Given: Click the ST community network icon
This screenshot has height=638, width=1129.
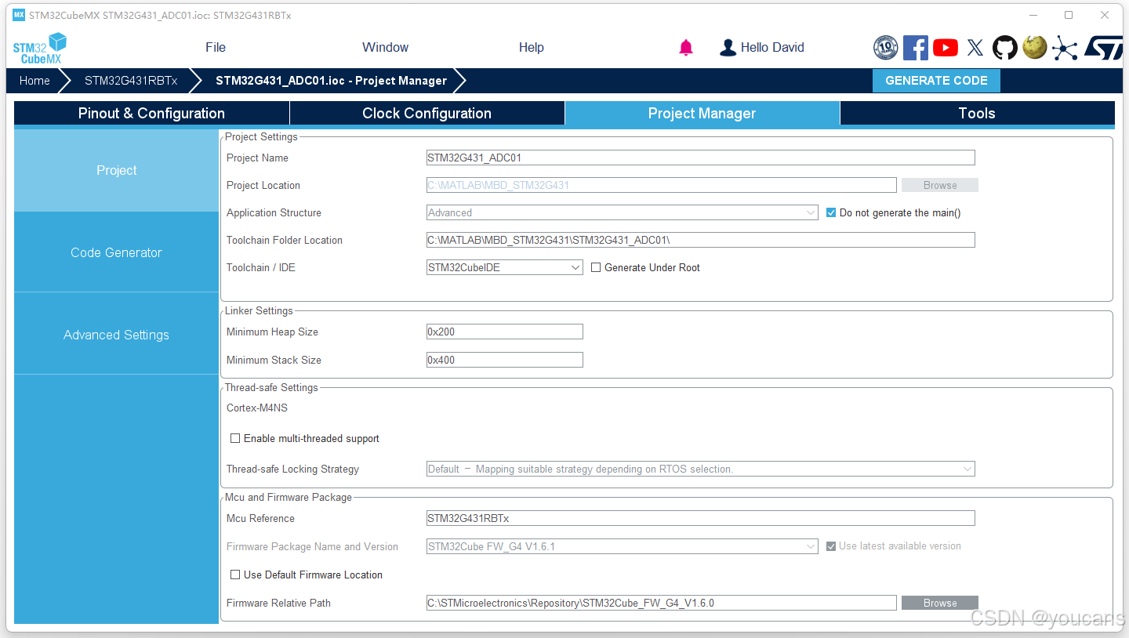Looking at the screenshot, I should coord(1065,48).
